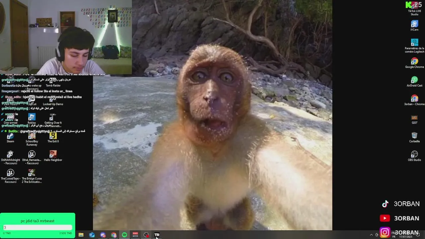Open the TikTok LIVE Studio desktop shortcut

pos(414,9)
